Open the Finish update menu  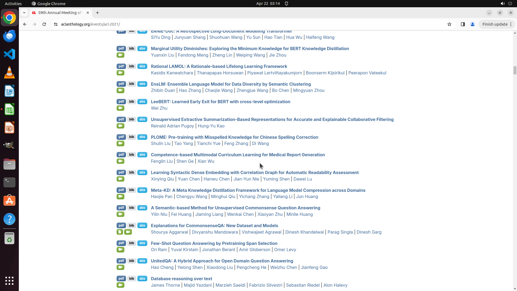[x=497, y=24]
